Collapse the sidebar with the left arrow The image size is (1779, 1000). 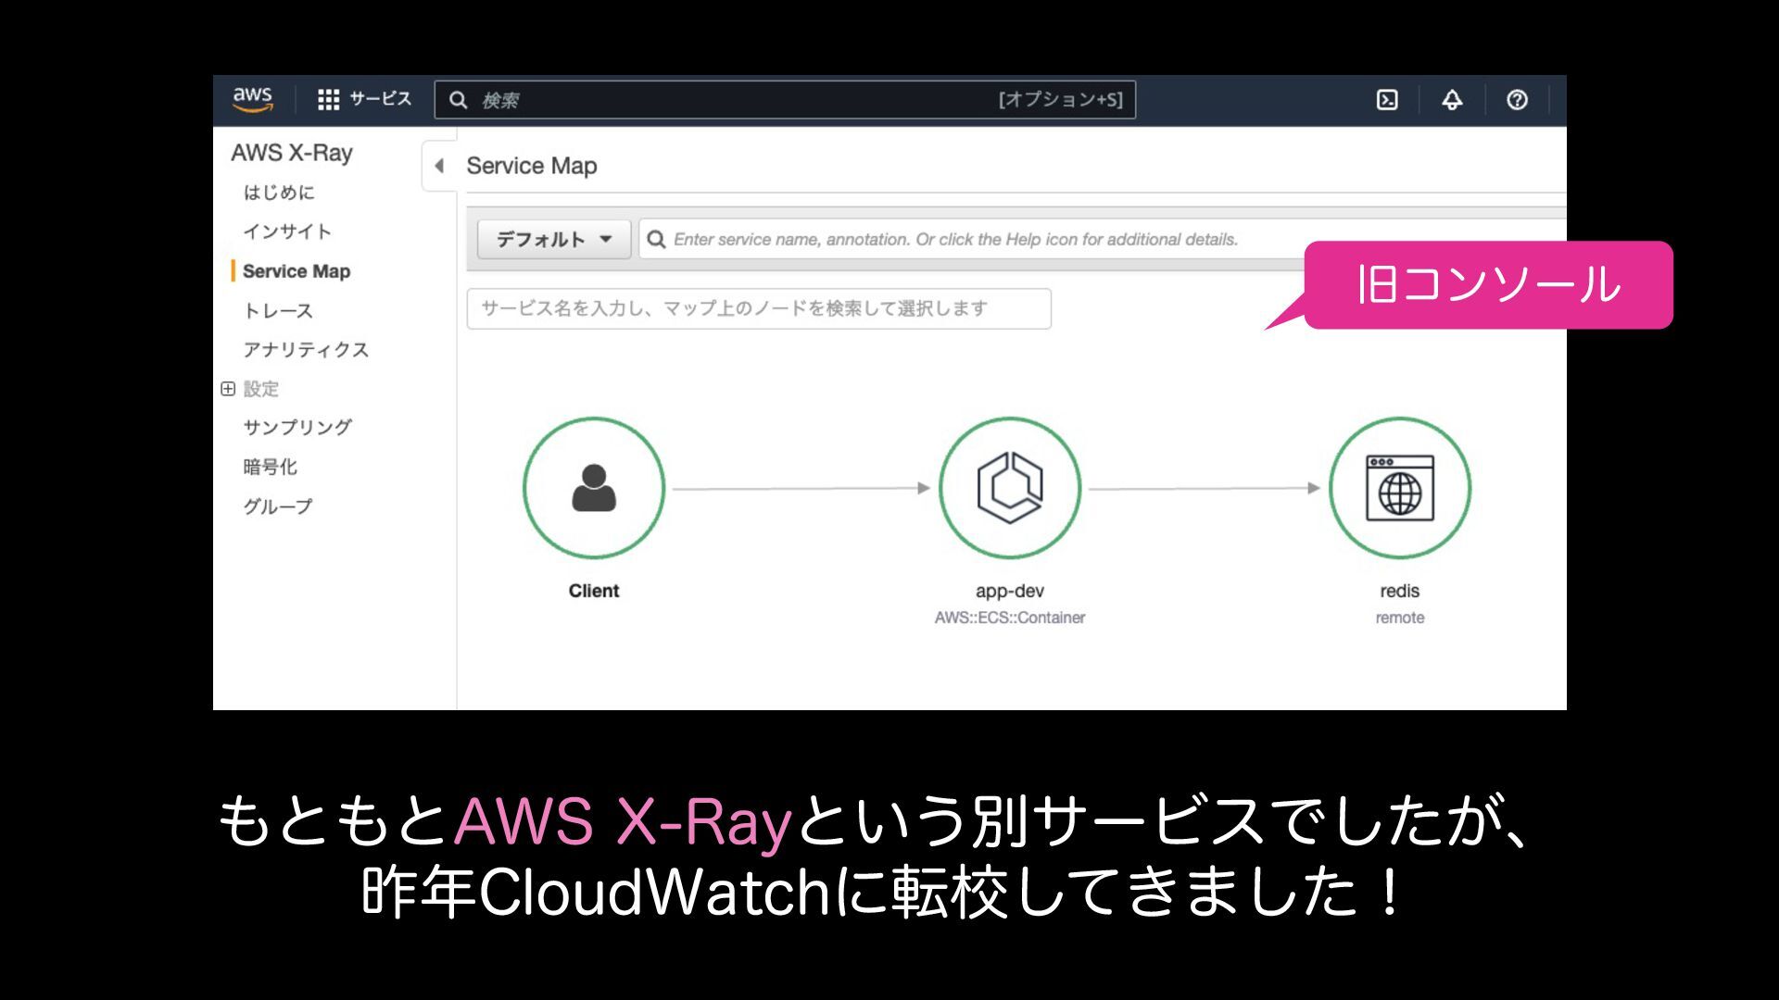pos(439,166)
